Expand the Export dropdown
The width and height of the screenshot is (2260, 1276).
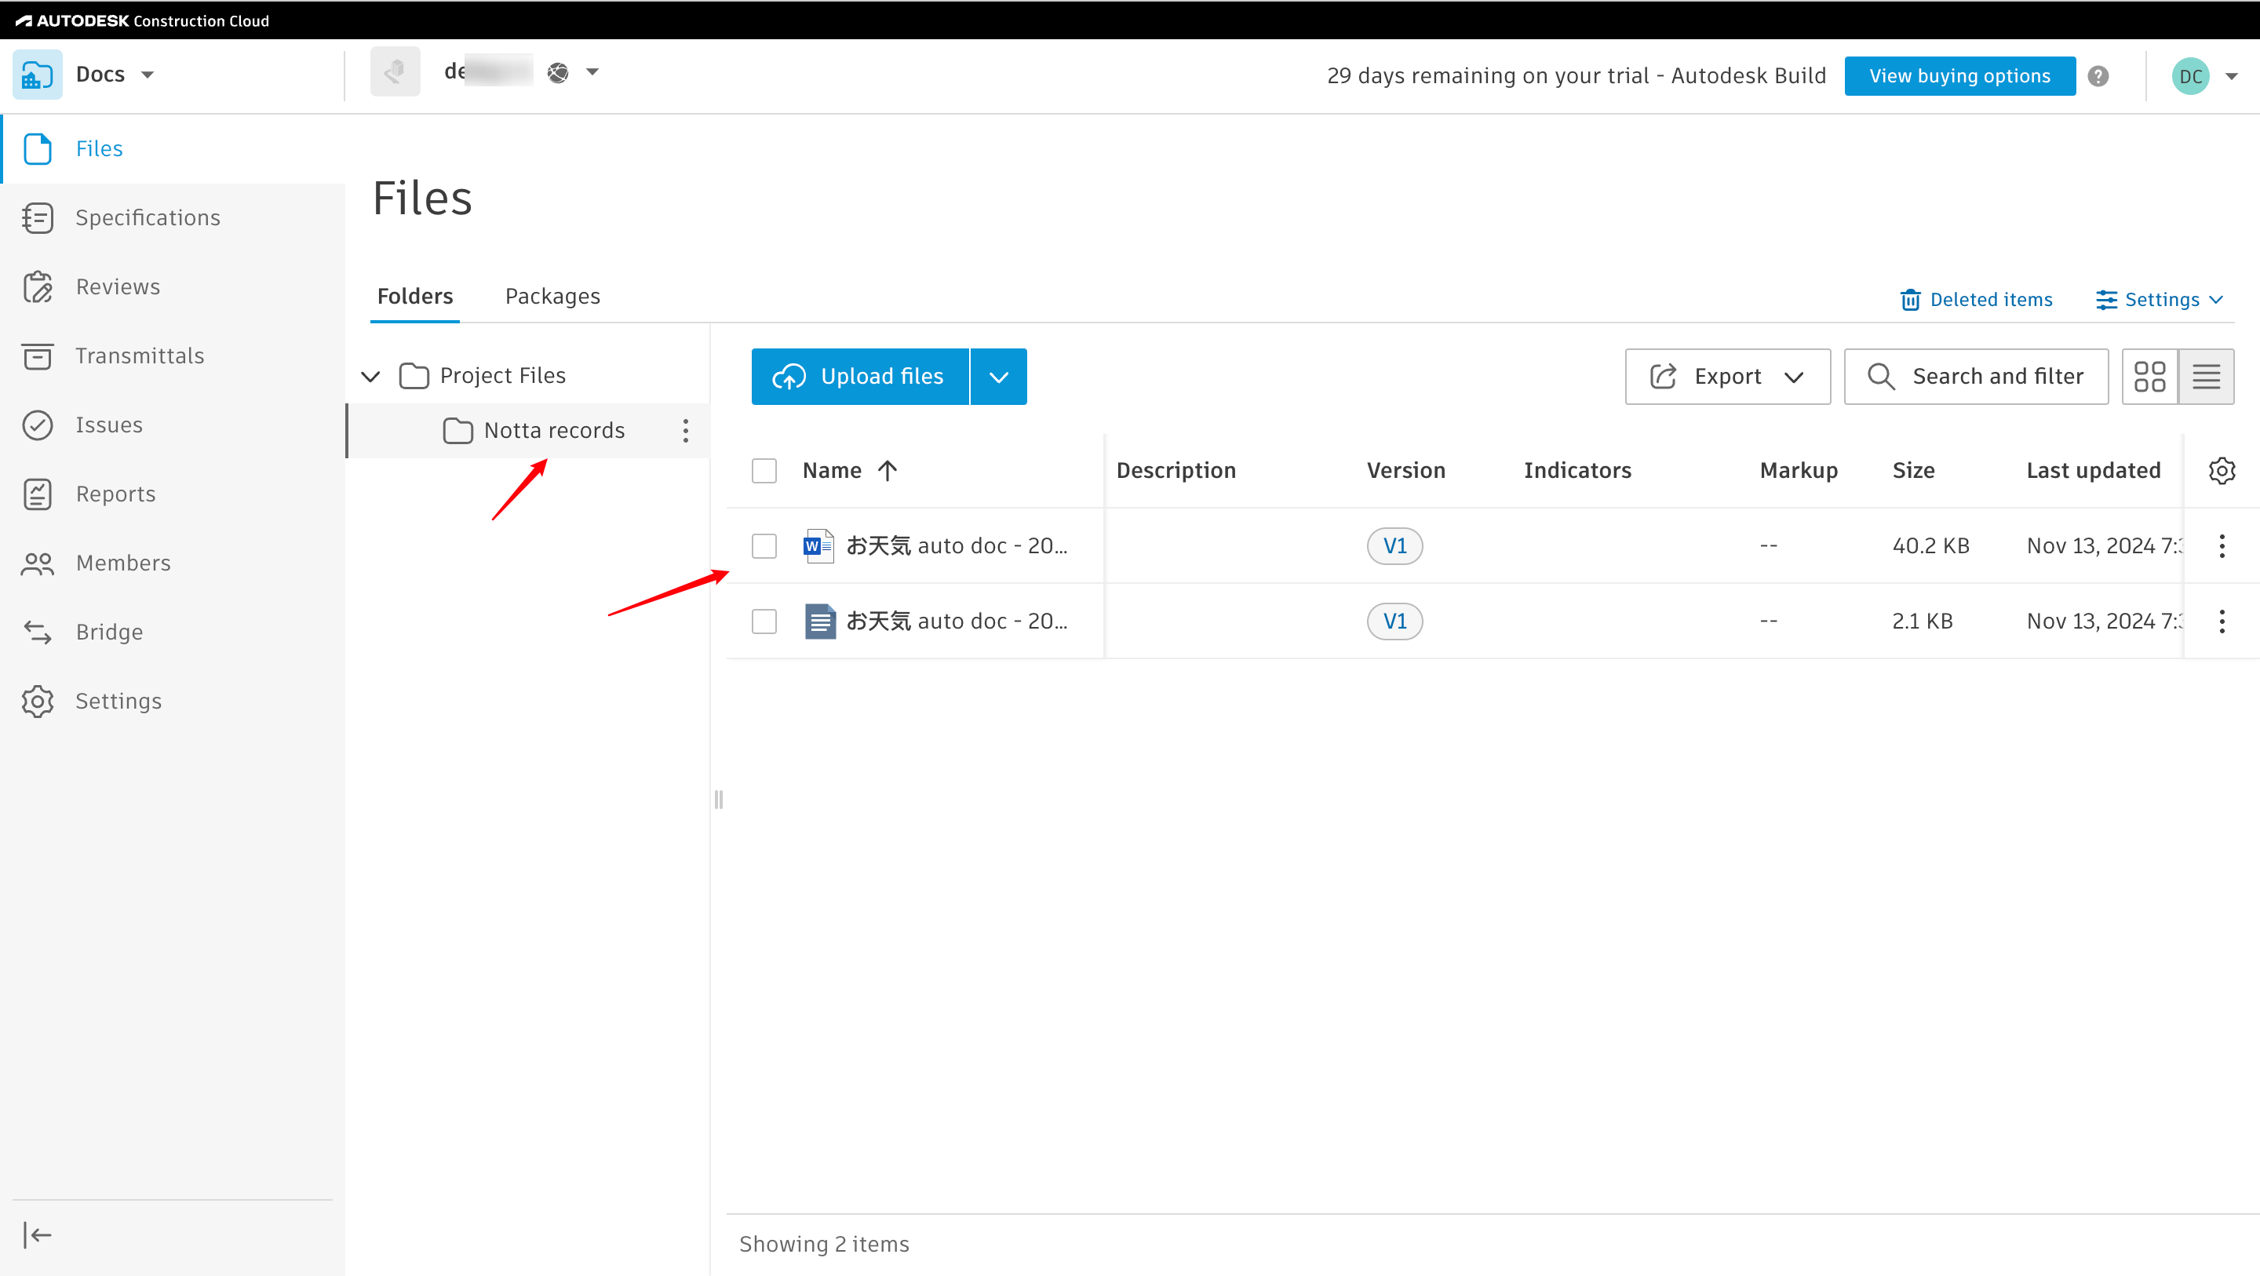(1727, 377)
